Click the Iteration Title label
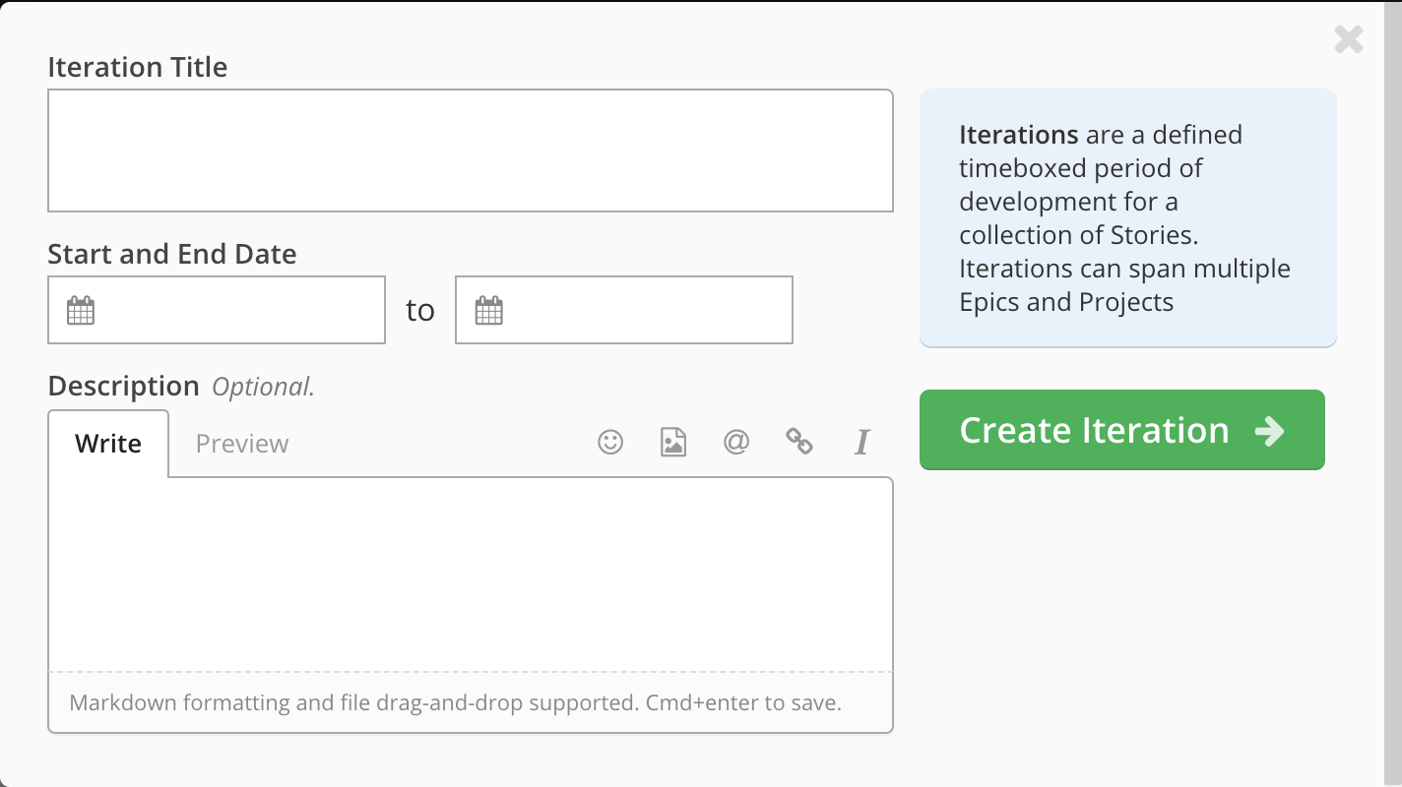The image size is (1402, 787). 138,67
